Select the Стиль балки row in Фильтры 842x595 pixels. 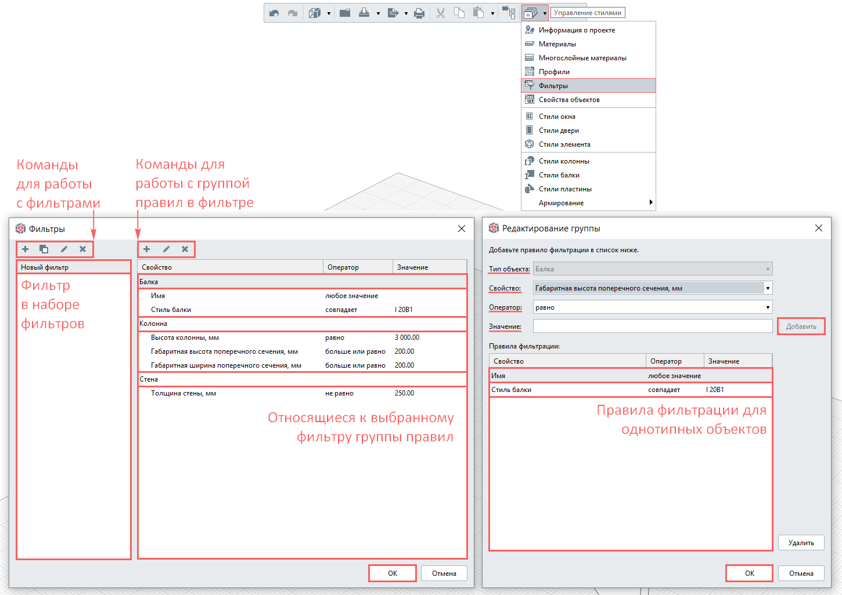click(x=302, y=310)
